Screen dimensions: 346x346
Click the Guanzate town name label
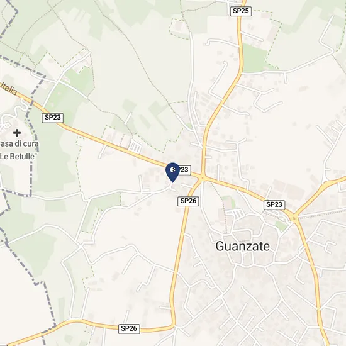[242, 246]
